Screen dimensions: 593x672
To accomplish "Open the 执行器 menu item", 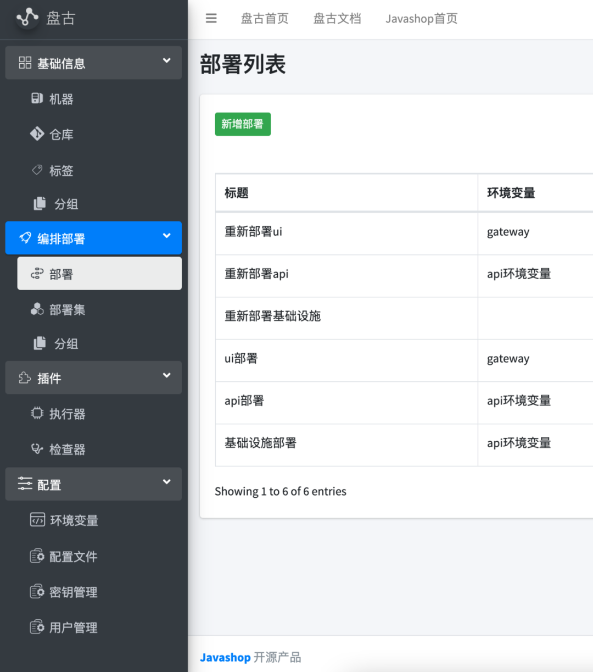I will tap(99, 413).
